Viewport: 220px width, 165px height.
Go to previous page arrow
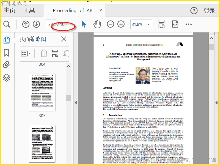tap(26, 24)
